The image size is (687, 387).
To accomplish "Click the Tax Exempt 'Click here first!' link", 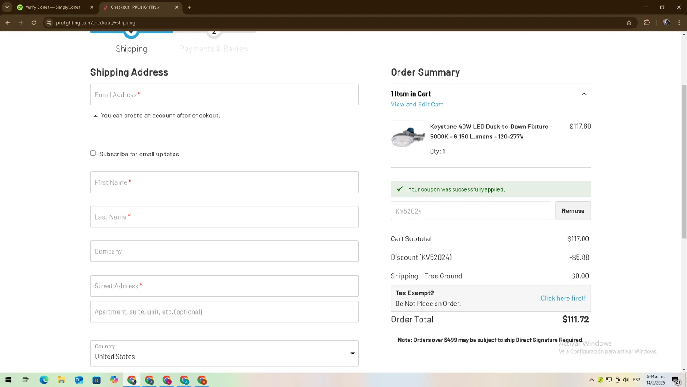I will 563,299.
